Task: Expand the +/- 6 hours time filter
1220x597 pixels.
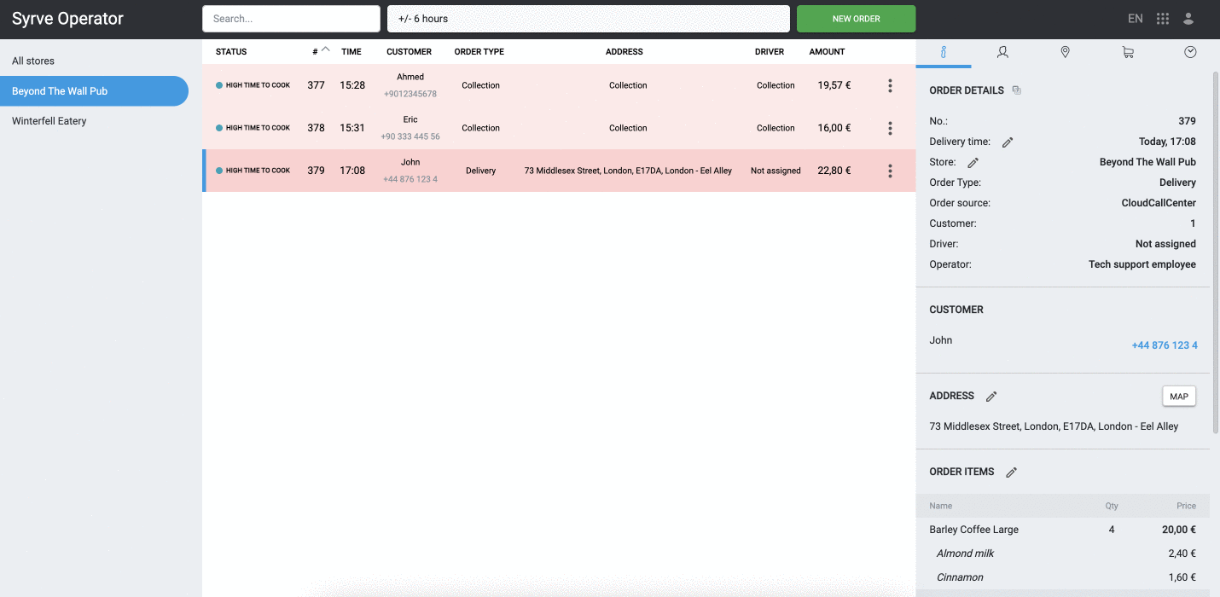Action: 588,19
